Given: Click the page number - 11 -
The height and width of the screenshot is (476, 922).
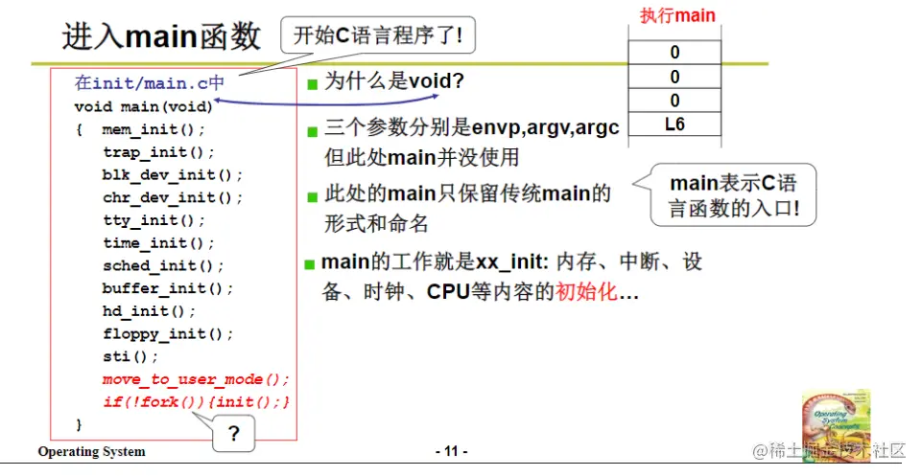Looking at the screenshot, I should [452, 451].
